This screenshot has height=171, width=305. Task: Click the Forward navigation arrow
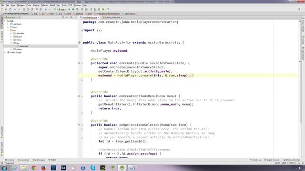[50, 9]
